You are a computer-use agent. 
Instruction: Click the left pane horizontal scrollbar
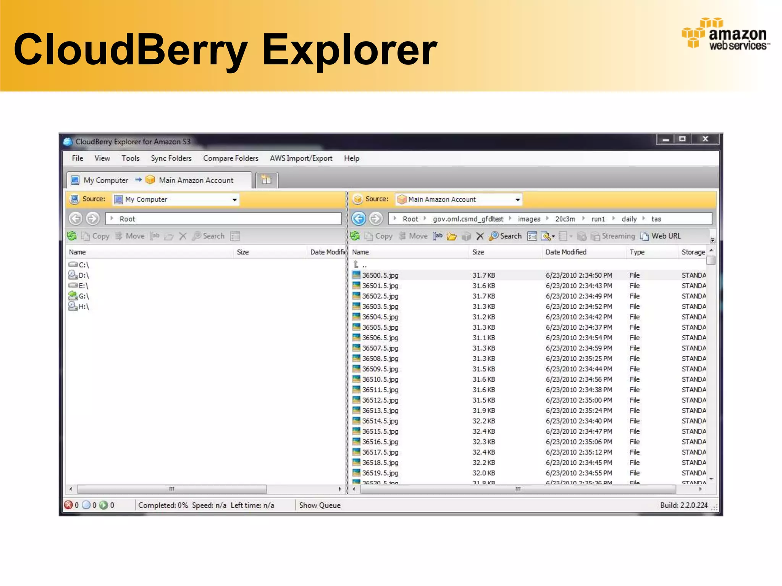(172, 489)
